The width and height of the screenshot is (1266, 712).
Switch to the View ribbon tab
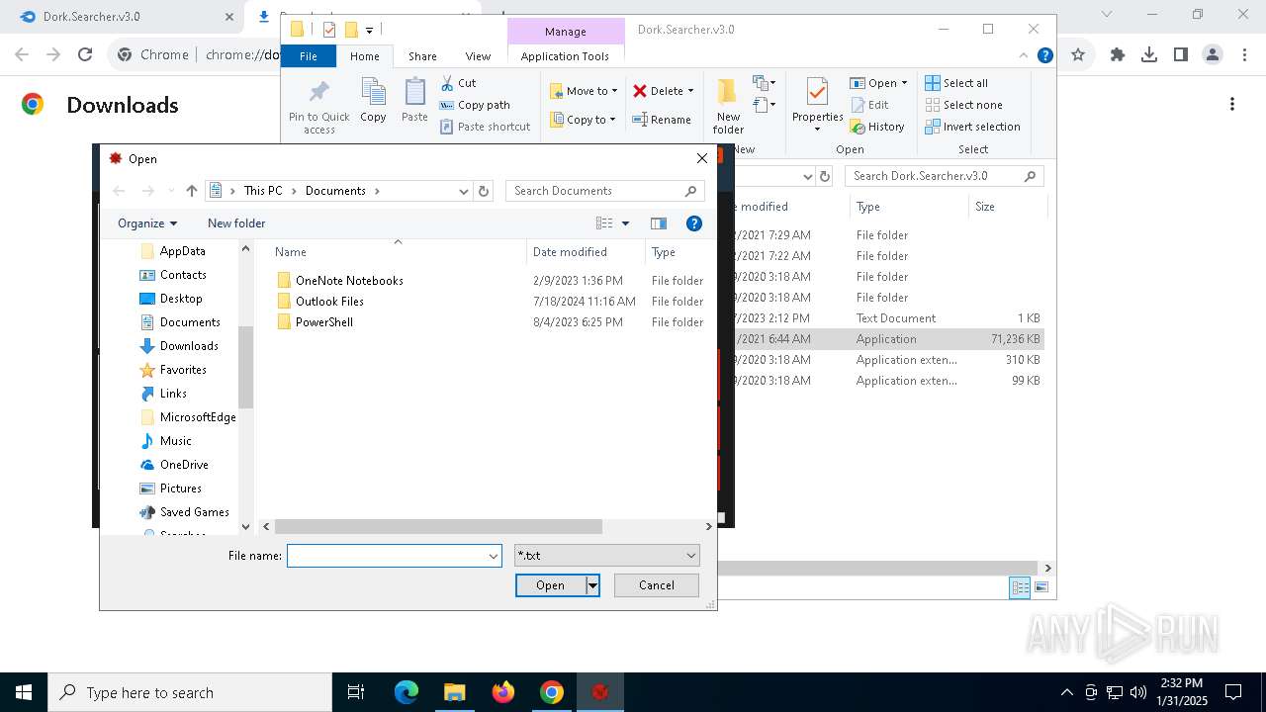(x=478, y=56)
